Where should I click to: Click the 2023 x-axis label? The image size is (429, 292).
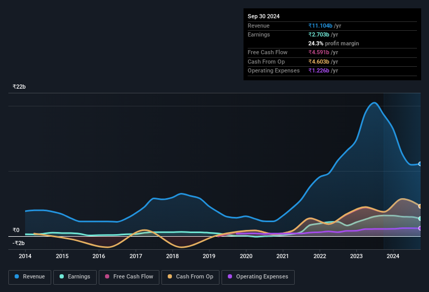point(356,256)
